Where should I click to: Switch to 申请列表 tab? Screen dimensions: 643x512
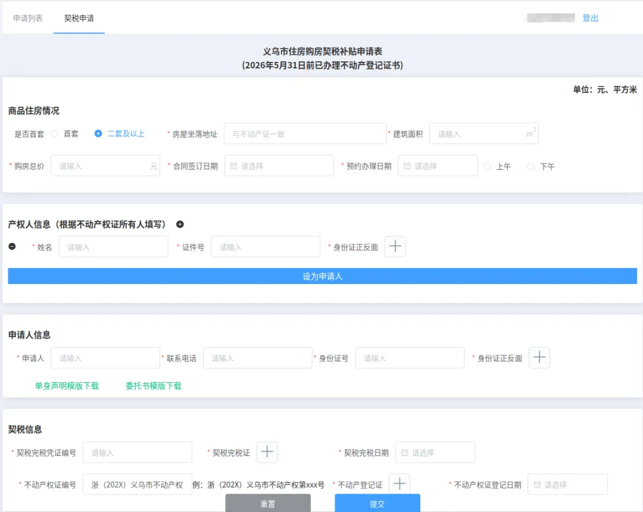tap(28, 18)
